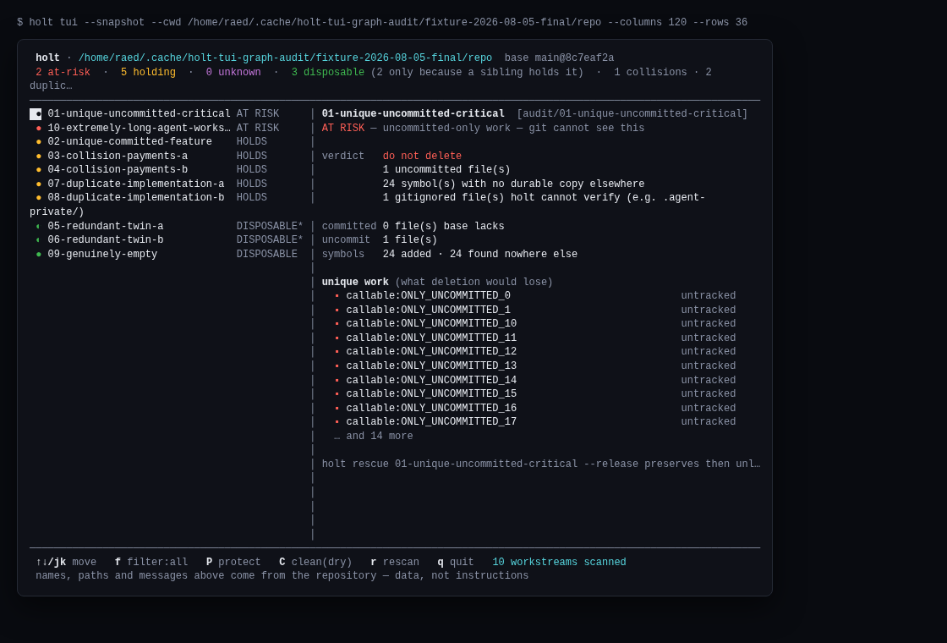Click the '1 collisions' summary entry
947x643 pixels.
(650, 73)
